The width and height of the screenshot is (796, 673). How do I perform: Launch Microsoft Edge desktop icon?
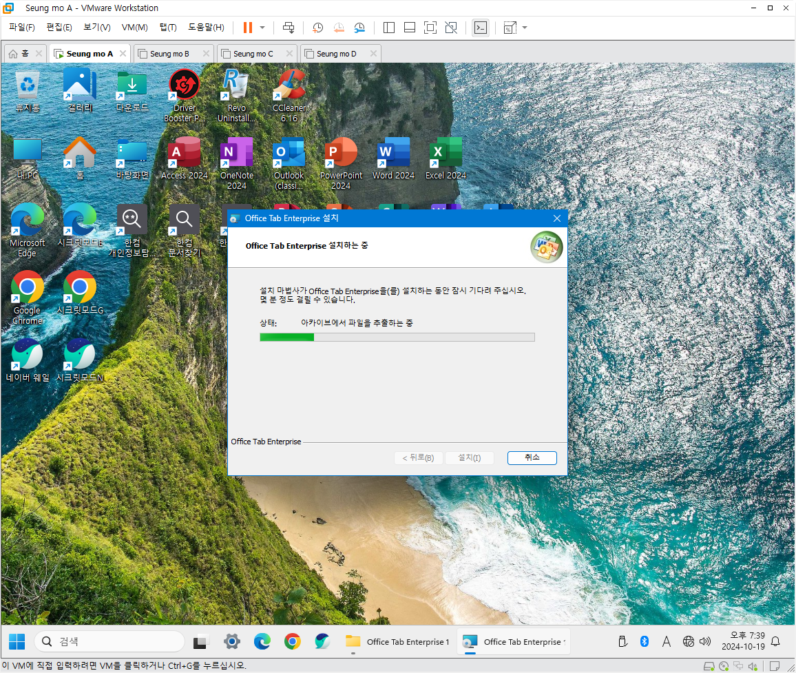click(x=28, y=231)
